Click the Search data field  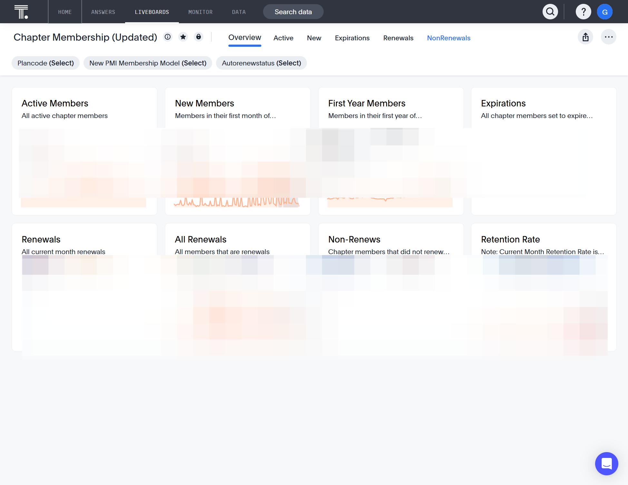[293, 12]
